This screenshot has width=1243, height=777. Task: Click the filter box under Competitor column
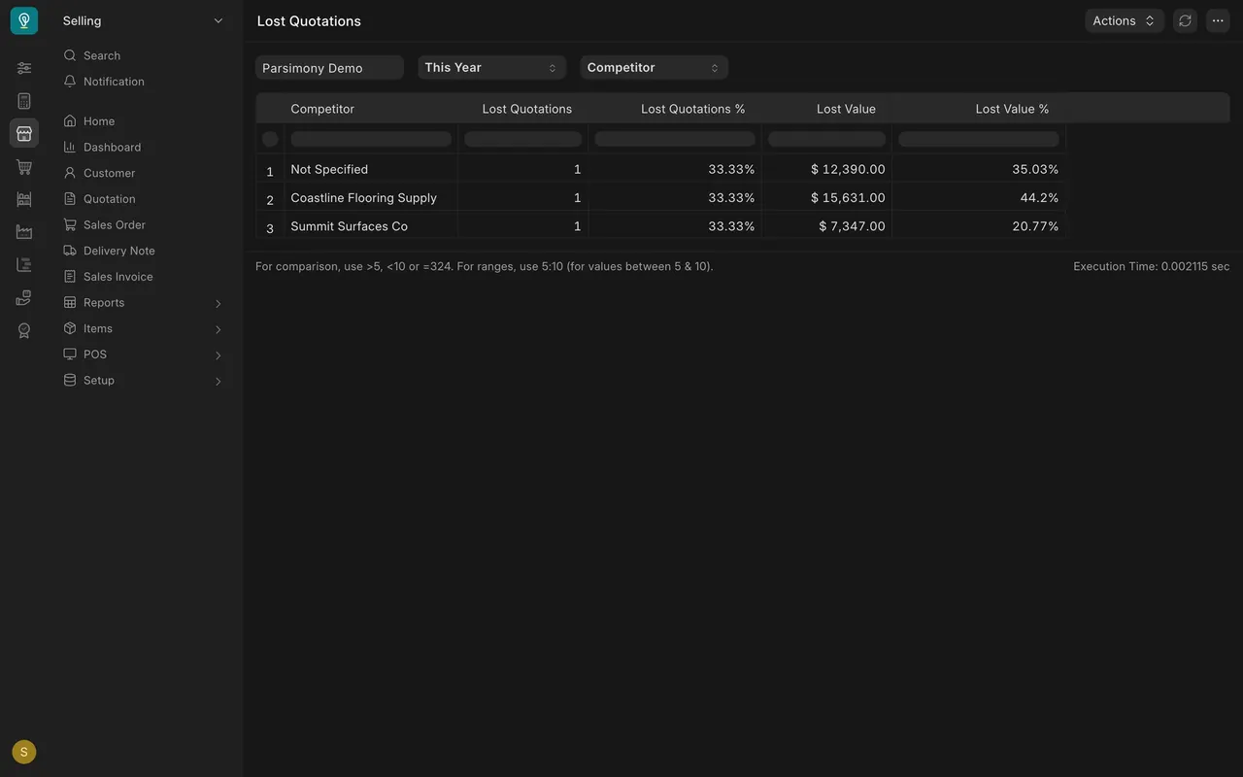pyautogui.click(x=371, y=139)
